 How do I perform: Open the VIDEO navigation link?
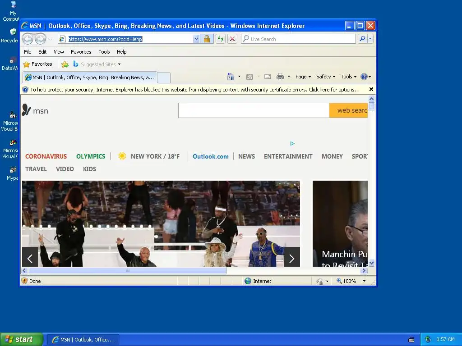(65, 169)
